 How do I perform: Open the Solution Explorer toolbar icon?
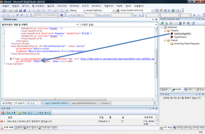coord(157,10)
